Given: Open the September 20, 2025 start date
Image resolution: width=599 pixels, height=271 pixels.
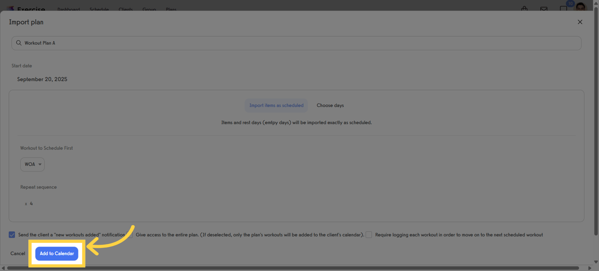Looking at the screenshot, I should (x=42, y=79).
